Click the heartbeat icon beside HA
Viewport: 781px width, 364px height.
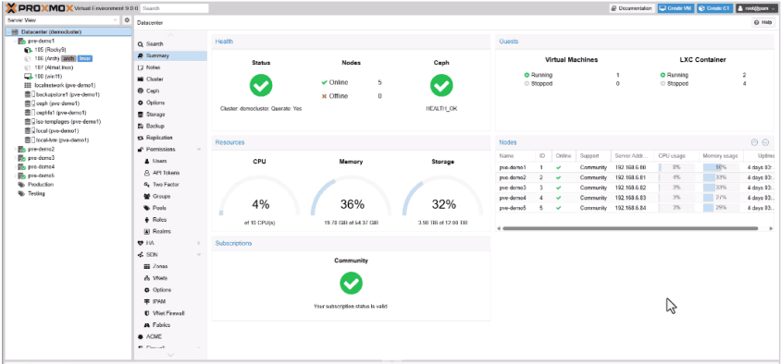point(141,243)
